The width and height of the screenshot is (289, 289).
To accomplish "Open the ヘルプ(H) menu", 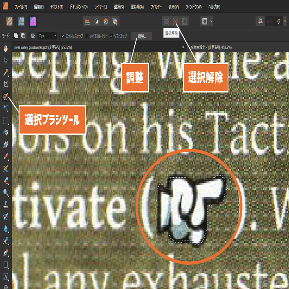I will tap(214, 7).
